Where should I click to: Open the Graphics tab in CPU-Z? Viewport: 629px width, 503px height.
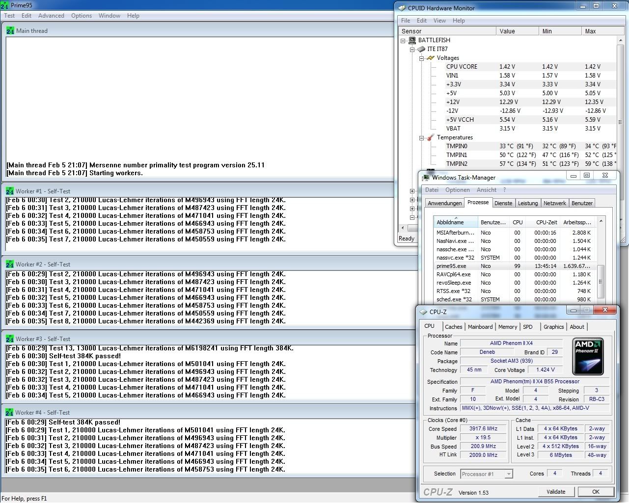point(554,327)
